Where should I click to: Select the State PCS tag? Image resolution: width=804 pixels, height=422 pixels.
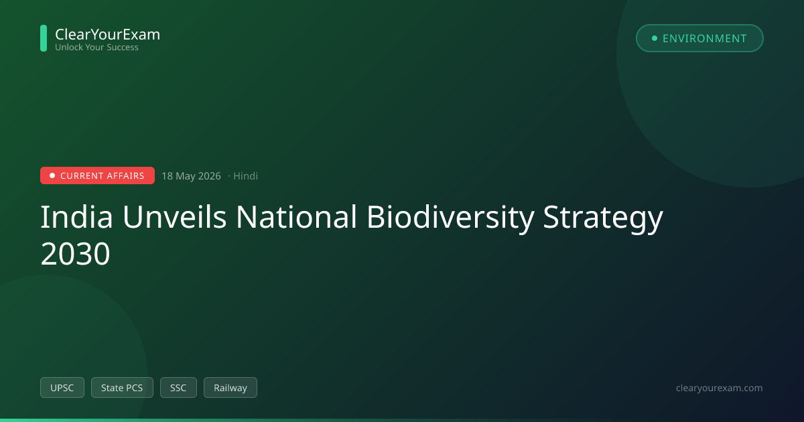[x=122, y=387]
